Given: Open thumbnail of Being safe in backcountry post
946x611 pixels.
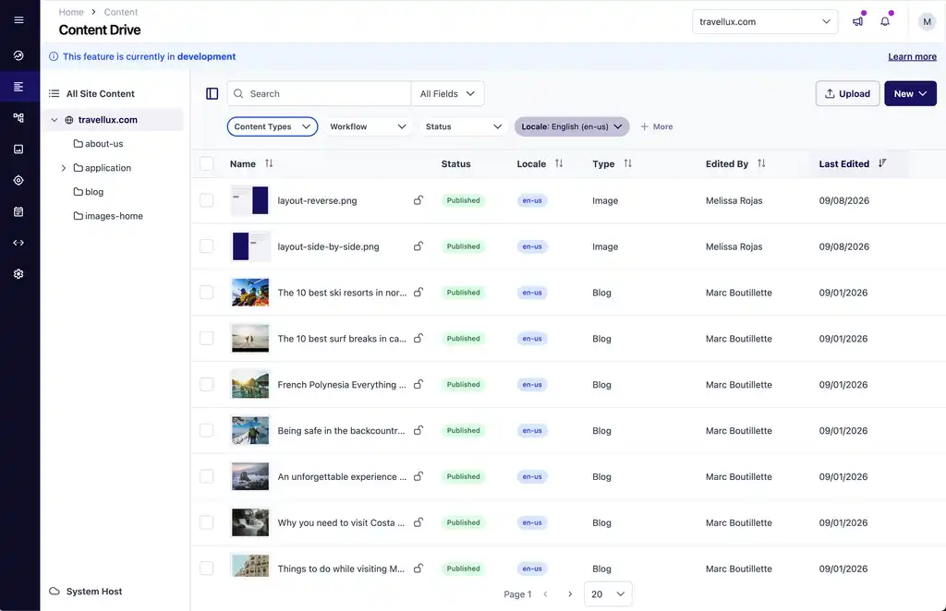Looking at the screenshot, I should coord(250,430).
